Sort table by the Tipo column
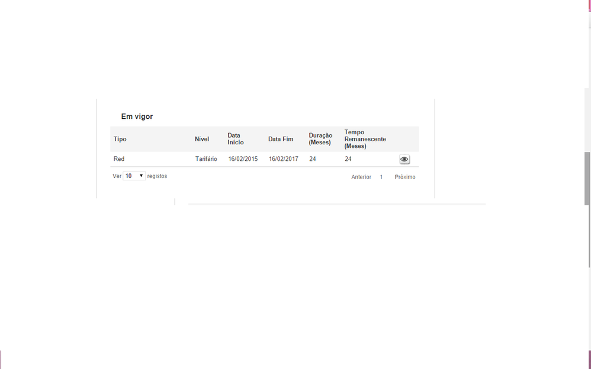 point(120,140)
